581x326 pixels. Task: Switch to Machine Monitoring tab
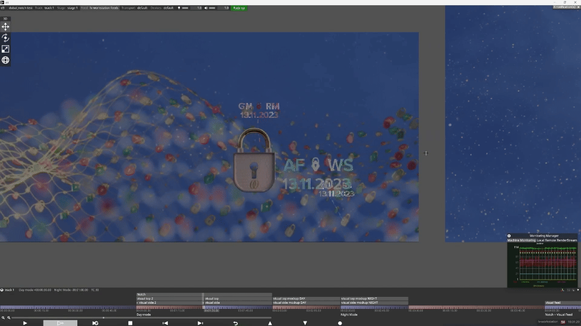click(521, 240)
